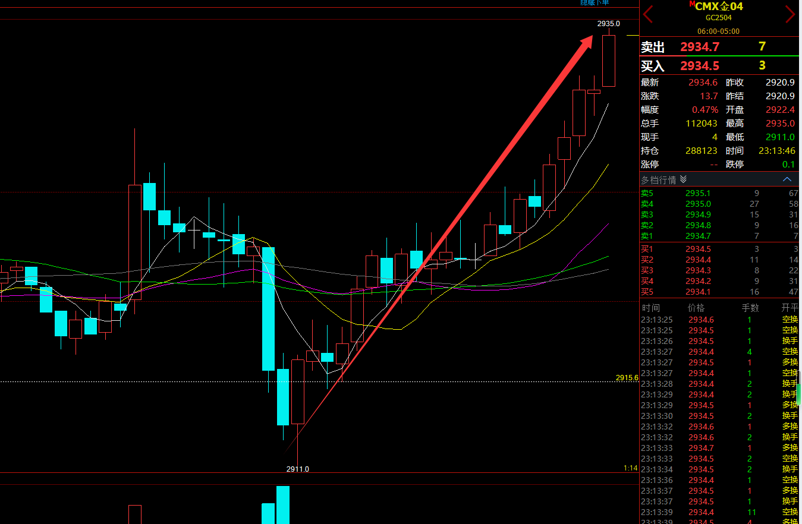Expand 多档行情 double-chevron
This screenshot has width=802, height=524.
click(683, 179)
